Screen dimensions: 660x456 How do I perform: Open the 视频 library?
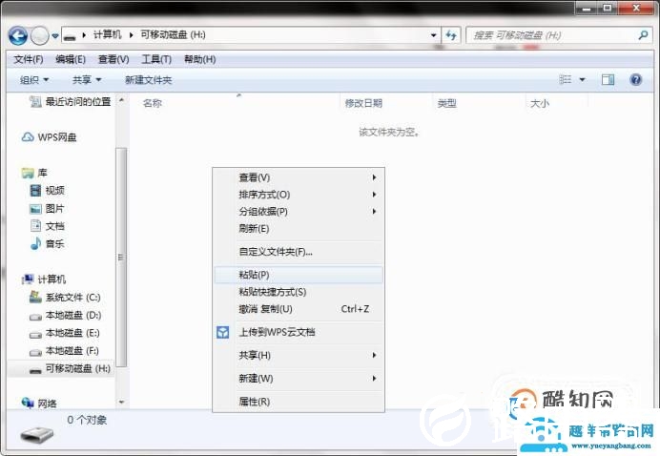(x=47, y=190)
